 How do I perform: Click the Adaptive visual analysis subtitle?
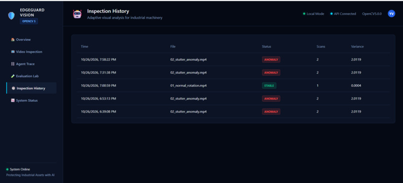point(124,18)
